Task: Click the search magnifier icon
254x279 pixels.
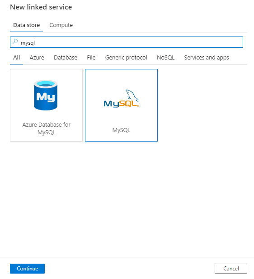Action: point(15,42)
